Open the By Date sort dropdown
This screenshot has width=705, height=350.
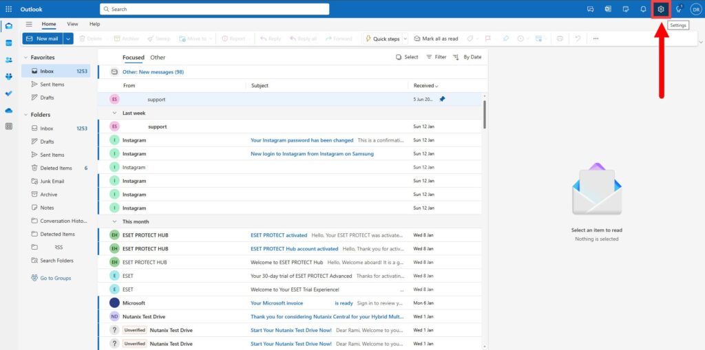tap(467, 57)
